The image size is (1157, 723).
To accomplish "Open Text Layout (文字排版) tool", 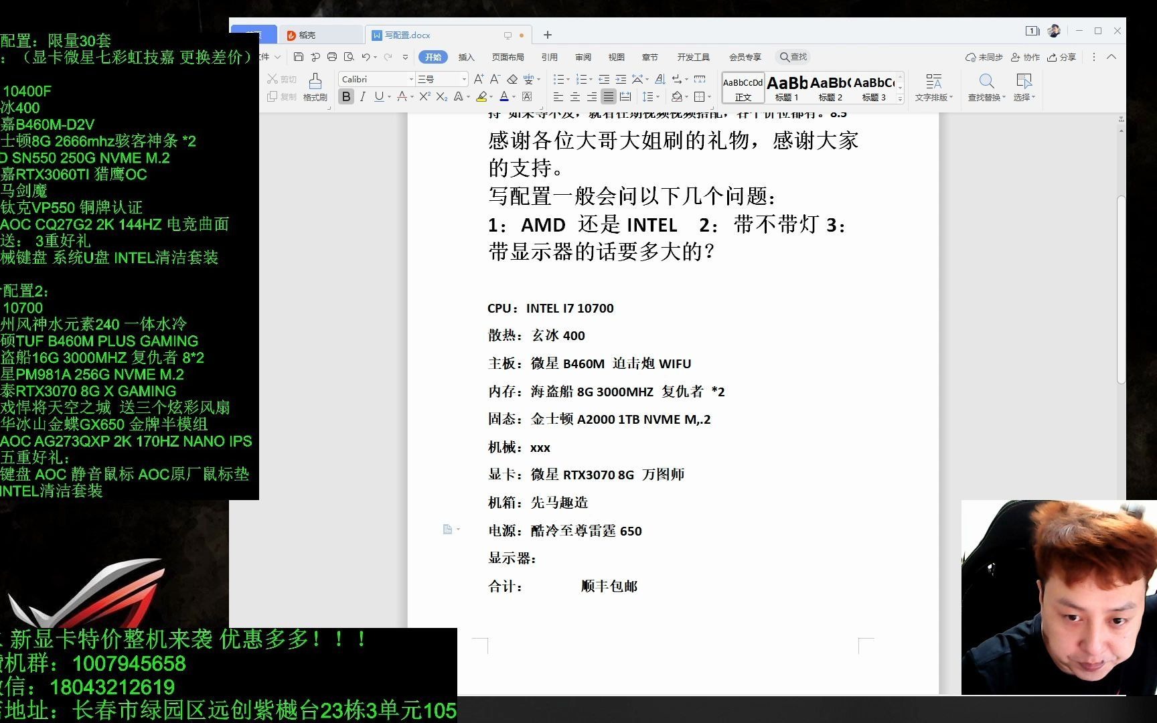I will [933, 87].
